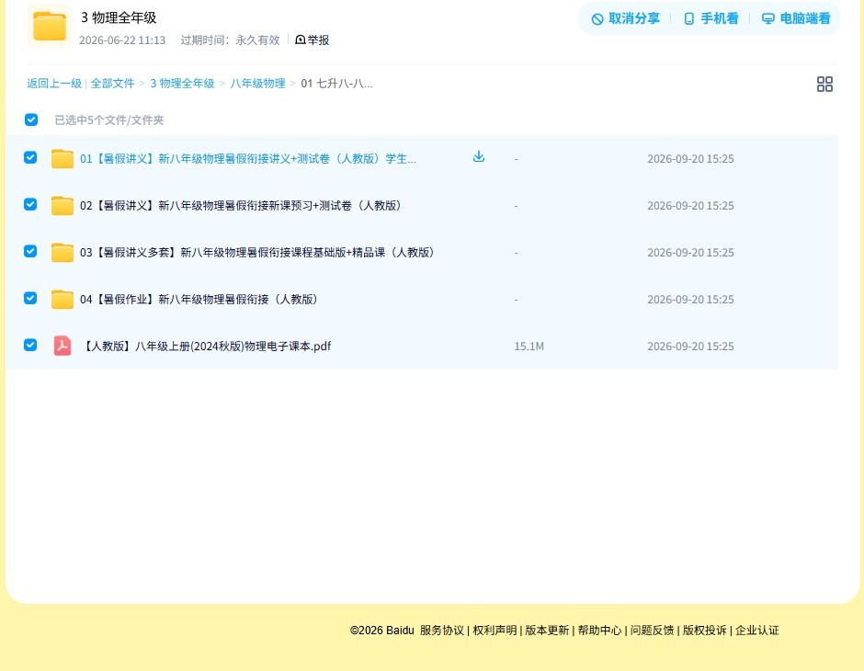Go back via 返回上一级 link
Viewport: 864px width, 671px height.
point(54,84)
